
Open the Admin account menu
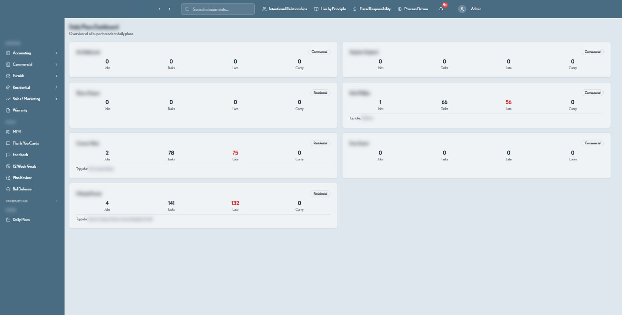tap(470, 9)
